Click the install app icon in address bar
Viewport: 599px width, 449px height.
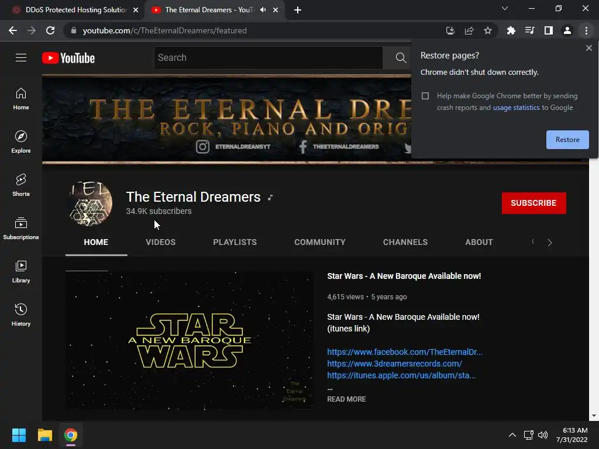click(450, 30)
